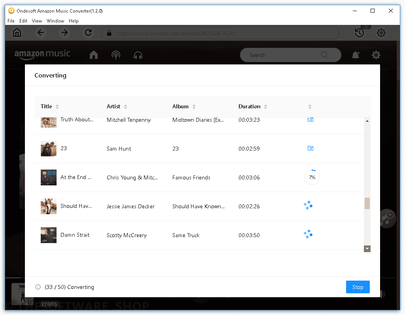Viewport: 405px width, 315px height.
Task: Click the list scrollbar down arrow
Action: [x=367, y=249]
